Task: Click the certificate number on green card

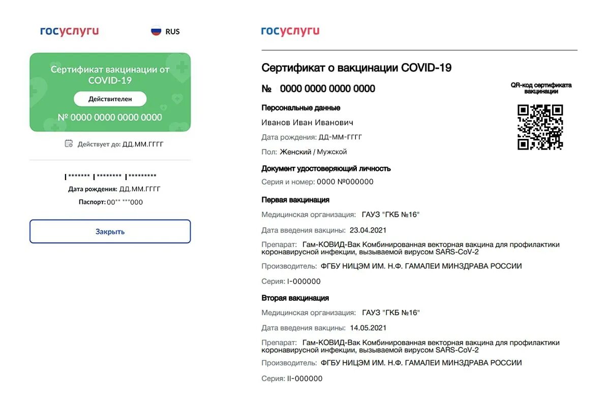Action: tap(110, 118)
